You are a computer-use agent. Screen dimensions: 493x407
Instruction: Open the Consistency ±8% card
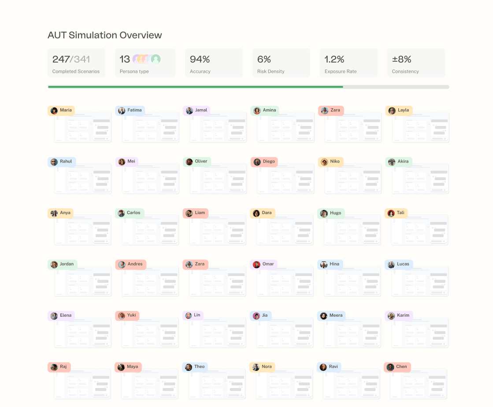click(416, 63)
